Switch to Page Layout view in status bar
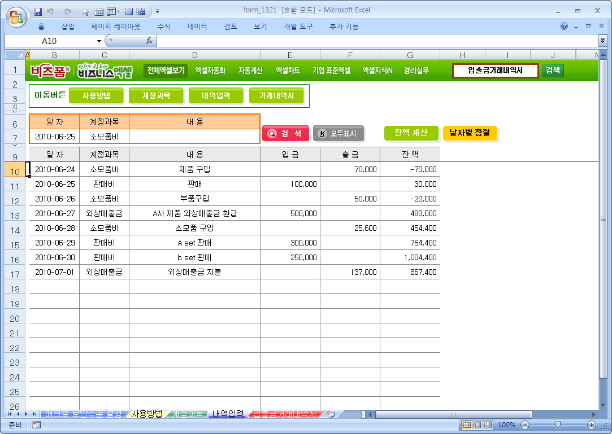Image resolution: width=612 pixels, height=434 pixels. pyautogui.click(x=476, y=425)
